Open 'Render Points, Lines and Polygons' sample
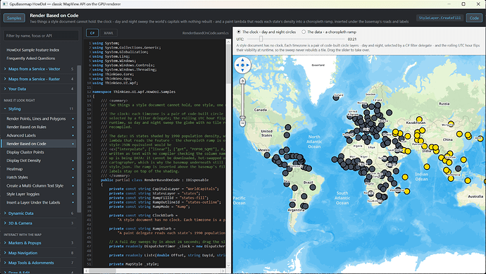This screenshot has width=486, height=274. coord(39,119)
